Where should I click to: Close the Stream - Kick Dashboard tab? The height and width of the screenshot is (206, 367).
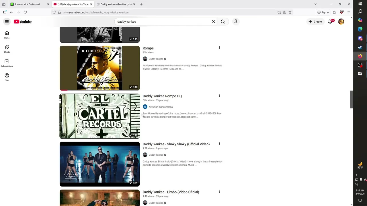point(48,4)
